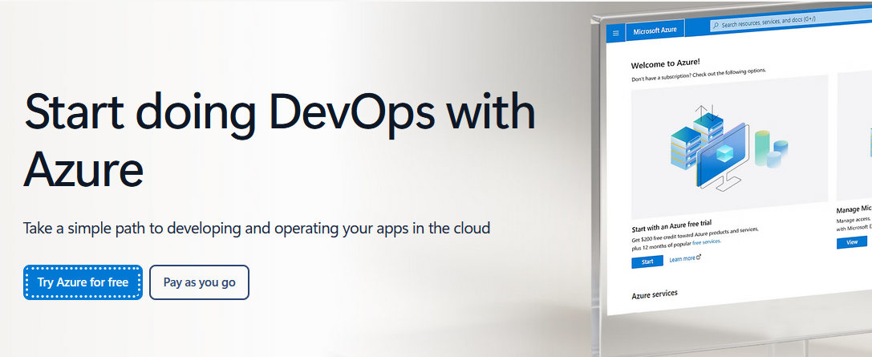872x357 pixels.
Task: Click the Microsoft Azure portal title
Action: 655,30
